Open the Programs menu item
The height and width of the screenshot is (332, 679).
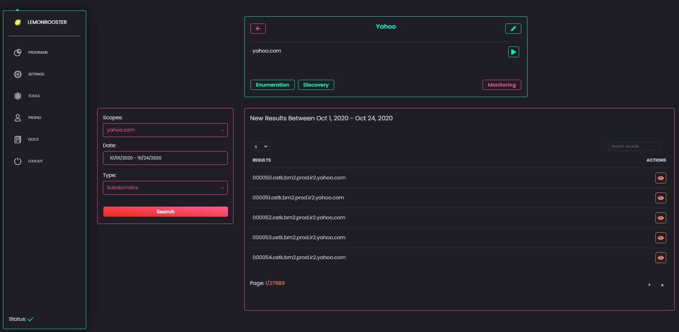coord(38,53)
